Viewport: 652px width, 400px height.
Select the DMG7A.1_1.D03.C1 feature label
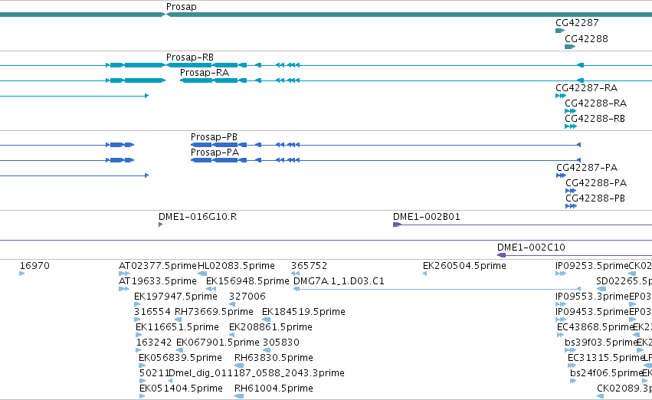(x=339, y=281)
